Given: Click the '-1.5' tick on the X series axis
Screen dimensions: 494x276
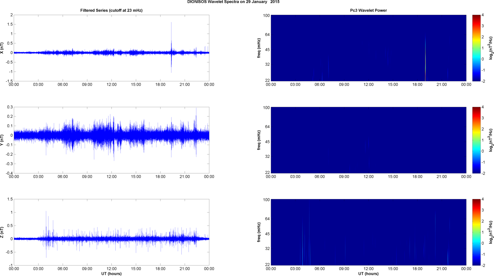Looking at the screenshot, I should [9, 81].
